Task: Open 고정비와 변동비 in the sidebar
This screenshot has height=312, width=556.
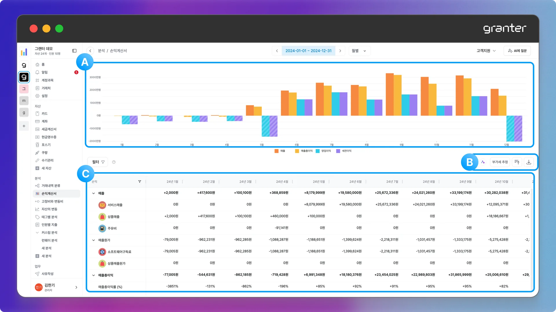Action: point(52,201)
